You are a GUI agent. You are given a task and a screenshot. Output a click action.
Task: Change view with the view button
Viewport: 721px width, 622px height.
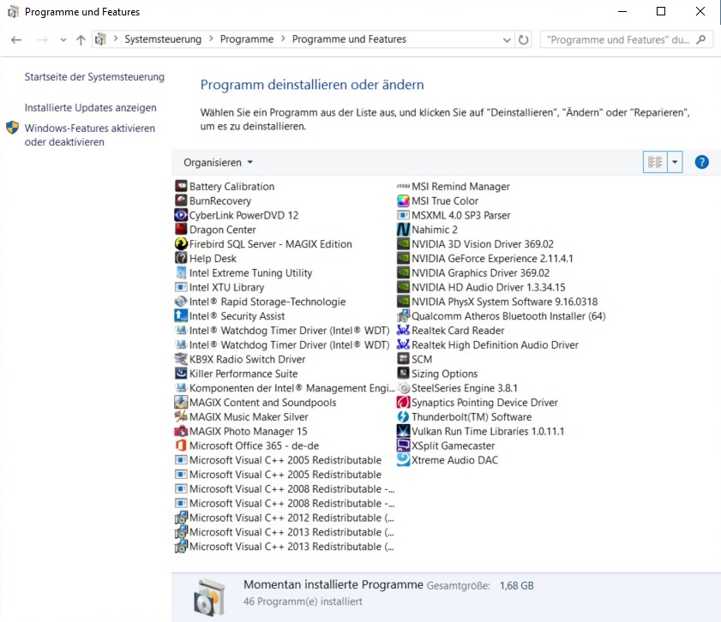[x=655, y=162]
